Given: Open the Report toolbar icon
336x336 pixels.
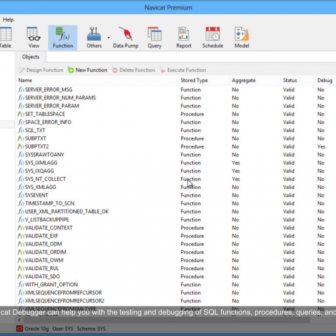Looking at the screenshot, I should pyautogui.click(x=183, y=38).
